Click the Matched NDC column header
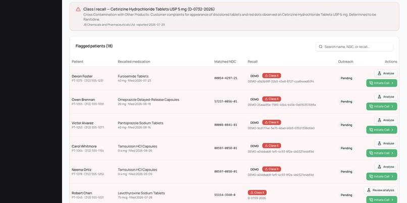 click(225, 62)
